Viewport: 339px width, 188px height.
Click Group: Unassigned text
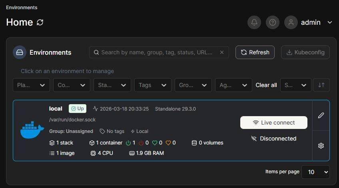pos(71,131)
